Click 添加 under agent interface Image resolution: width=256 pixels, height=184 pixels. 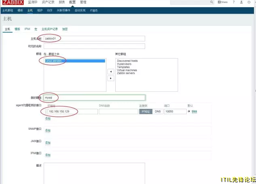pos(48,119)
